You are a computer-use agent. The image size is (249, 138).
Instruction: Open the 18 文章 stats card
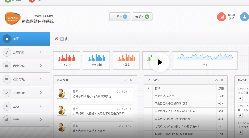tap(67, 60)
